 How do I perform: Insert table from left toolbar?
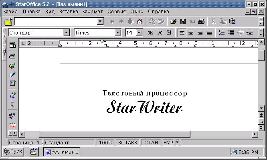pyautogui.click(x=12, y=45)
